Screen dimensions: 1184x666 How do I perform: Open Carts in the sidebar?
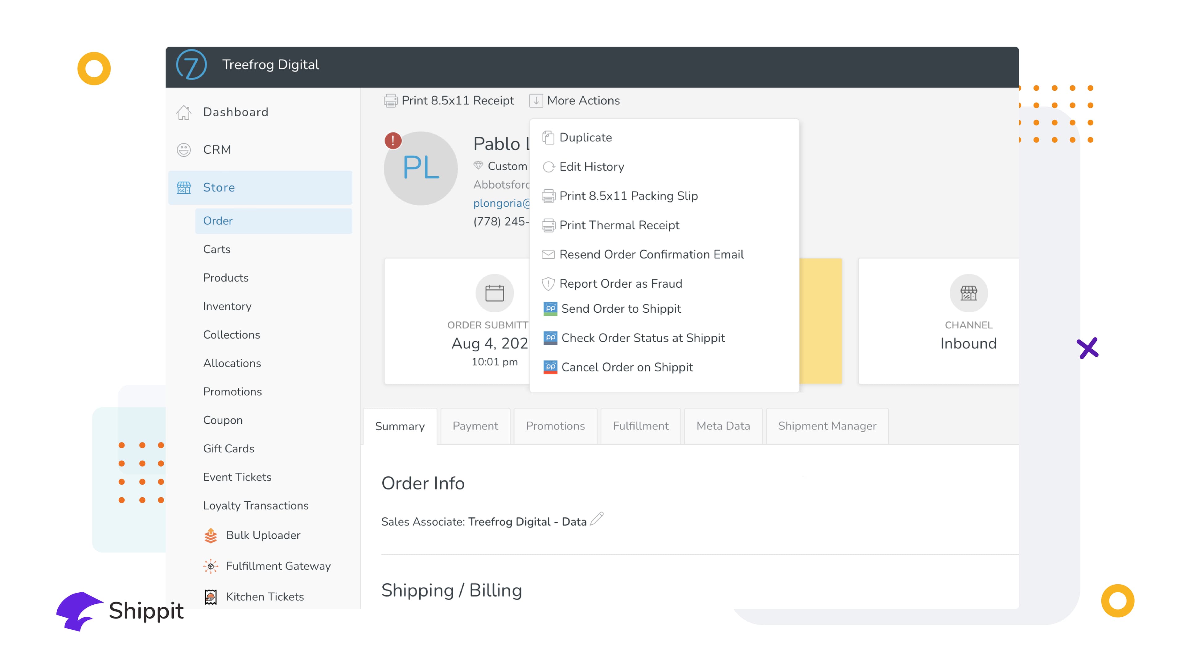tap(216, 249)
